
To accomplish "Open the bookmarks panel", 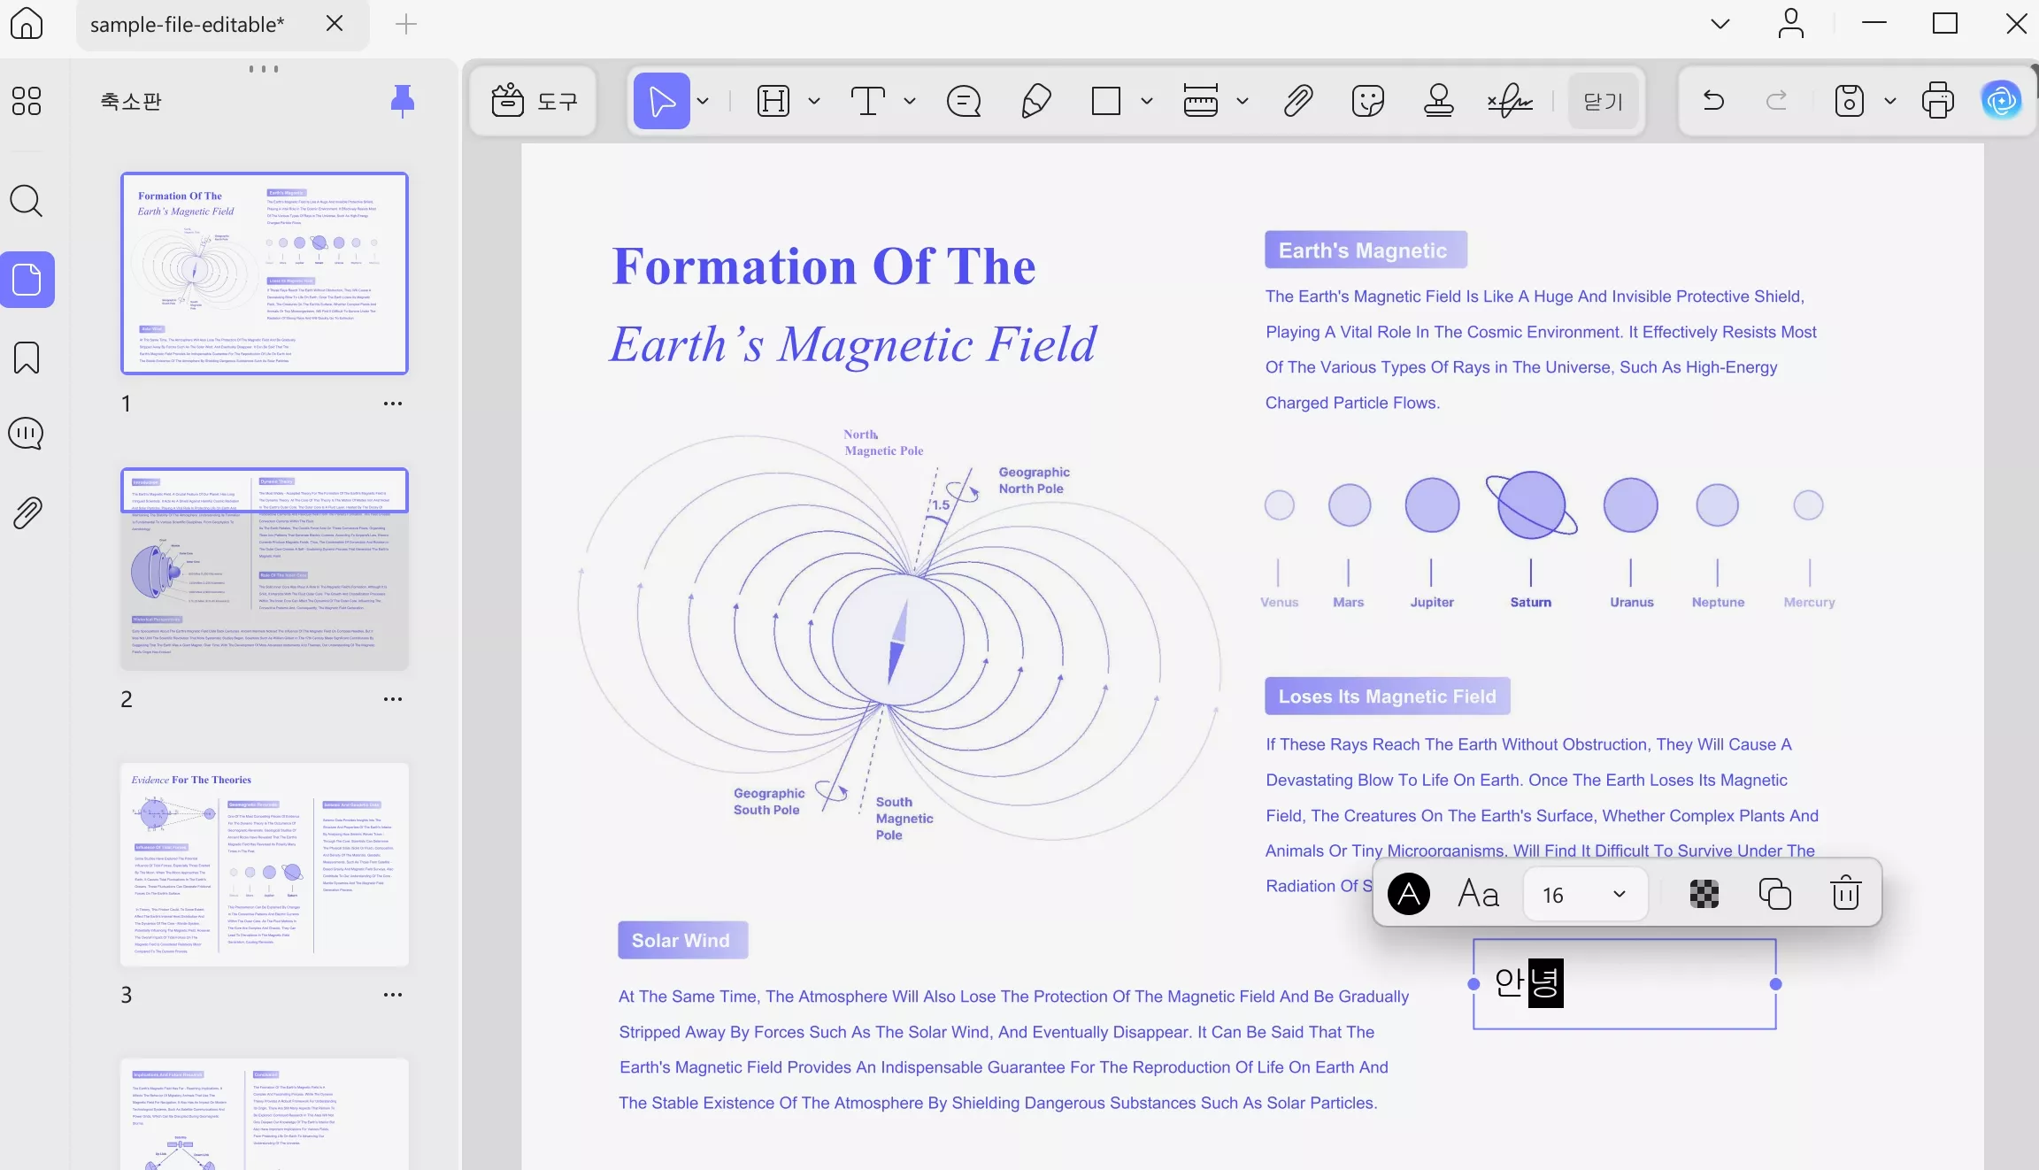I will (x=27, y=358).
